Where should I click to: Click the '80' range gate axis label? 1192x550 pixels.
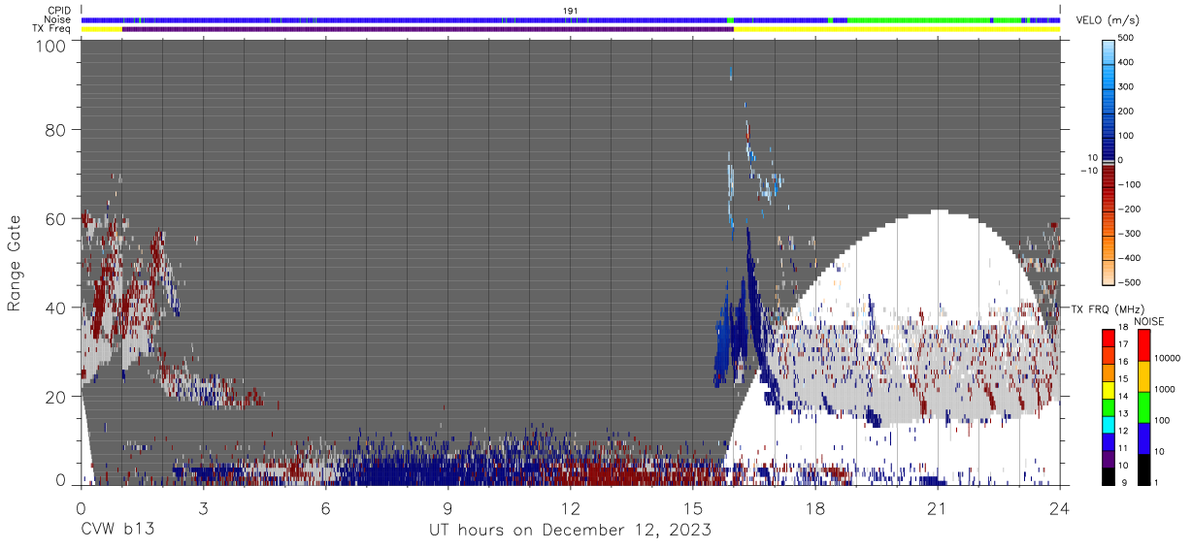[x=55, y=131]
